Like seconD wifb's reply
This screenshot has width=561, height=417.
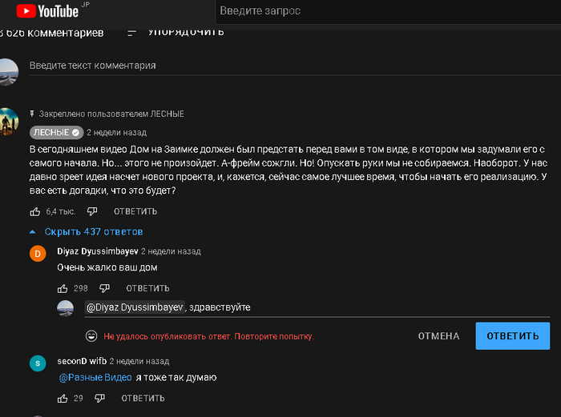click(x=63, y=398)
